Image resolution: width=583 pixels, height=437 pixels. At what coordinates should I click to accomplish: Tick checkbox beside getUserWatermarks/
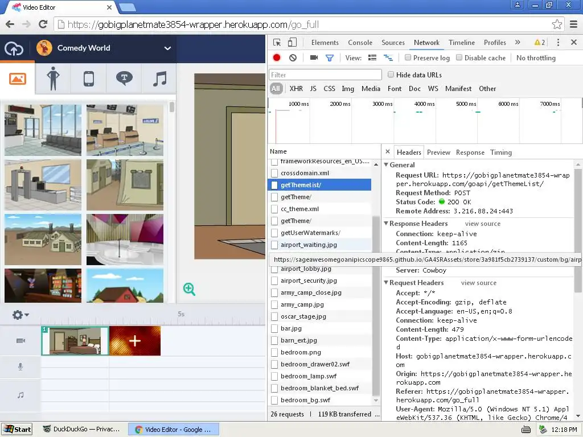pyautogui.click(x=274, y=233)
